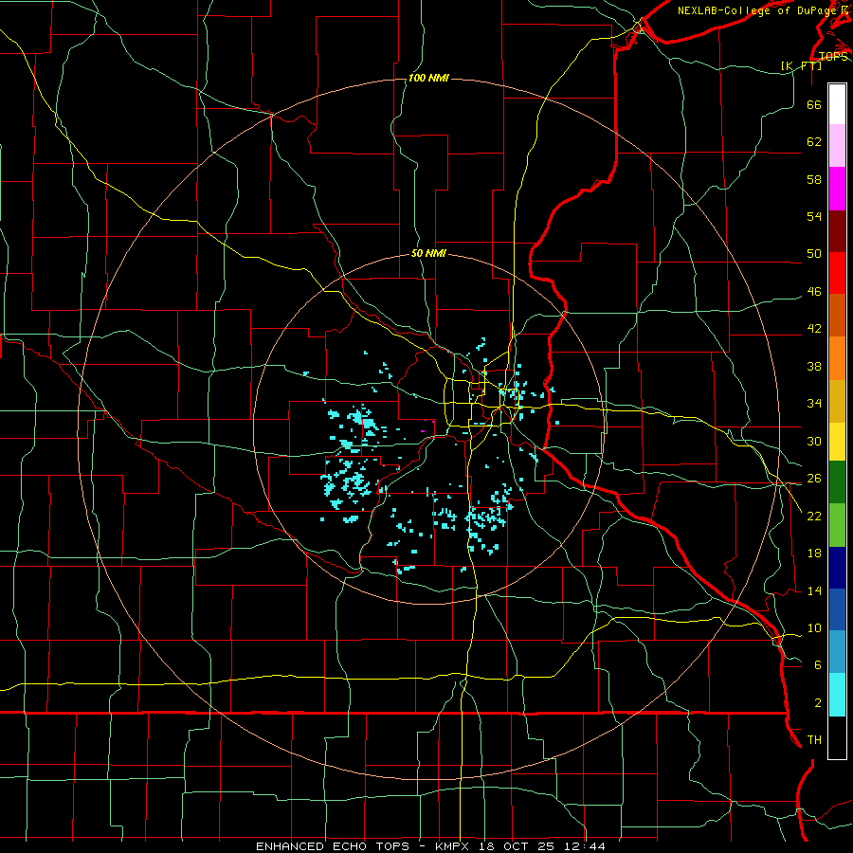Click the "50 NMI" range ring label

click(x=428, y=253)
